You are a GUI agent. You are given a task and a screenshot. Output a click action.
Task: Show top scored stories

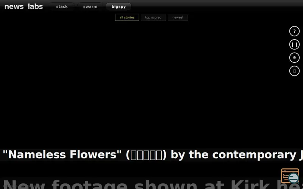pyautogui.click(x=153, y=17)
